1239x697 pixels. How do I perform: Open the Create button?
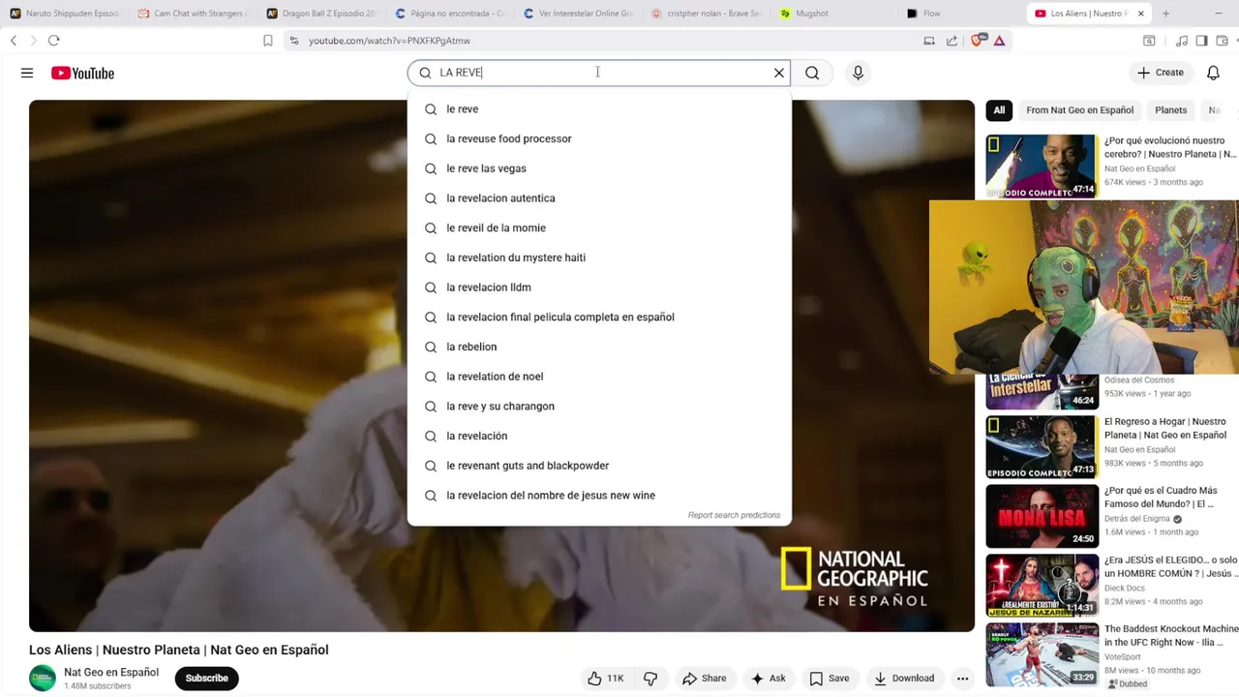click(1161, 73)
